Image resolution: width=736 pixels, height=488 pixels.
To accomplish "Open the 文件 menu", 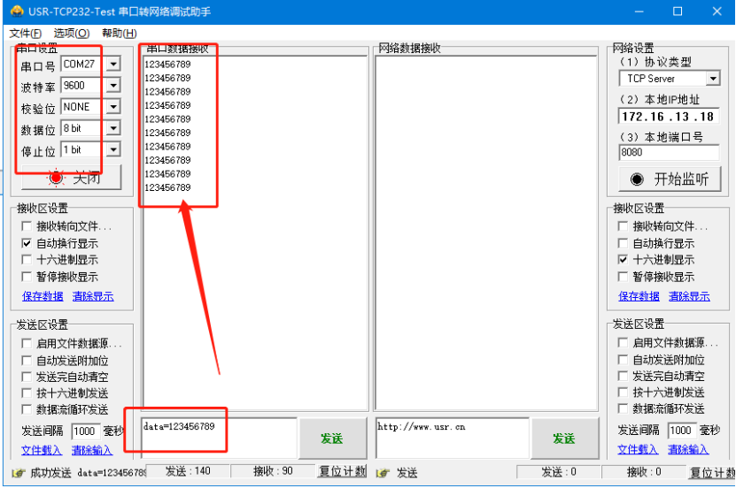I will tap(25, 34).
